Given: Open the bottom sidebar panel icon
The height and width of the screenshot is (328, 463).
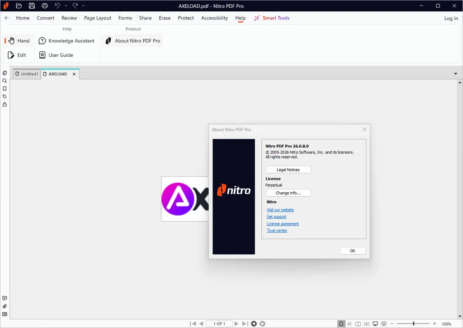Looking at the screenshot, I should tap(5, 314).
